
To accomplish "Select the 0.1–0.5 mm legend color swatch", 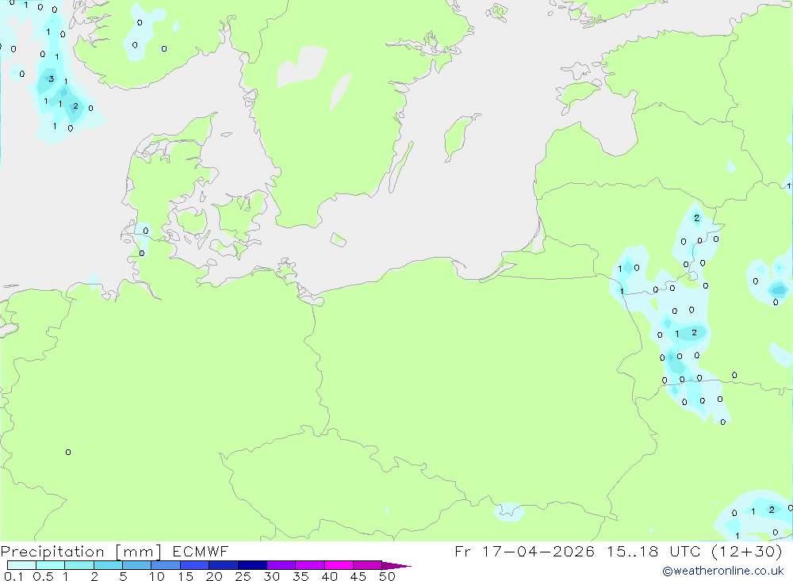I will coord(21,565).
